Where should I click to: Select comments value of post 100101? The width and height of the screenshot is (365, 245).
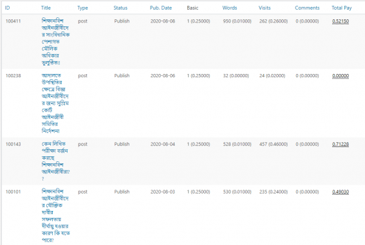[x=307, y=192]
